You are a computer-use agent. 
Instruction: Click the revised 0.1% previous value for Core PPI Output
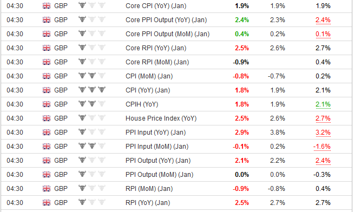[323, 34]
